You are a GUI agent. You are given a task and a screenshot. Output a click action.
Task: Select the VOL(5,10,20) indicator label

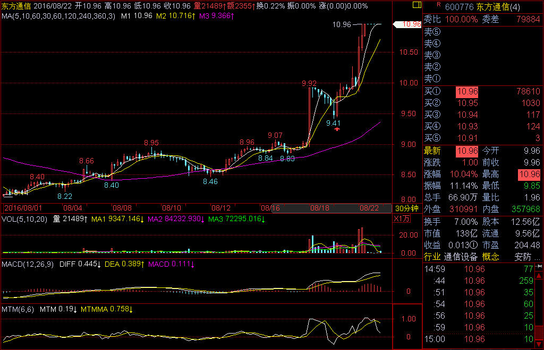pyautogui.click(x=24, y=218)
